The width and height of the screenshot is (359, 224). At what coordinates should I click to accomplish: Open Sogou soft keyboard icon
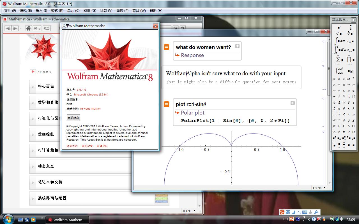pos(305,212)
